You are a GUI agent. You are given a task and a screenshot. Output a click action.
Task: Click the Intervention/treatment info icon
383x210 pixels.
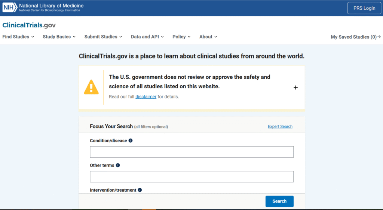point(140,190)
